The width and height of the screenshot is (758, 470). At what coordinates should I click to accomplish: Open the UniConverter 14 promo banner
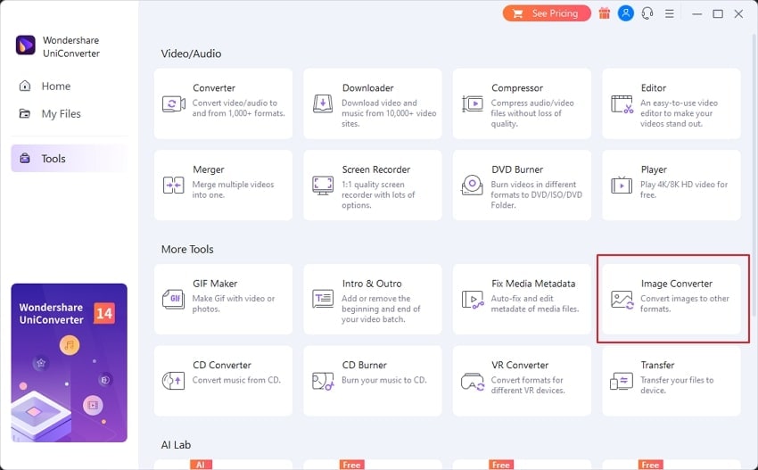pos(70,363)
